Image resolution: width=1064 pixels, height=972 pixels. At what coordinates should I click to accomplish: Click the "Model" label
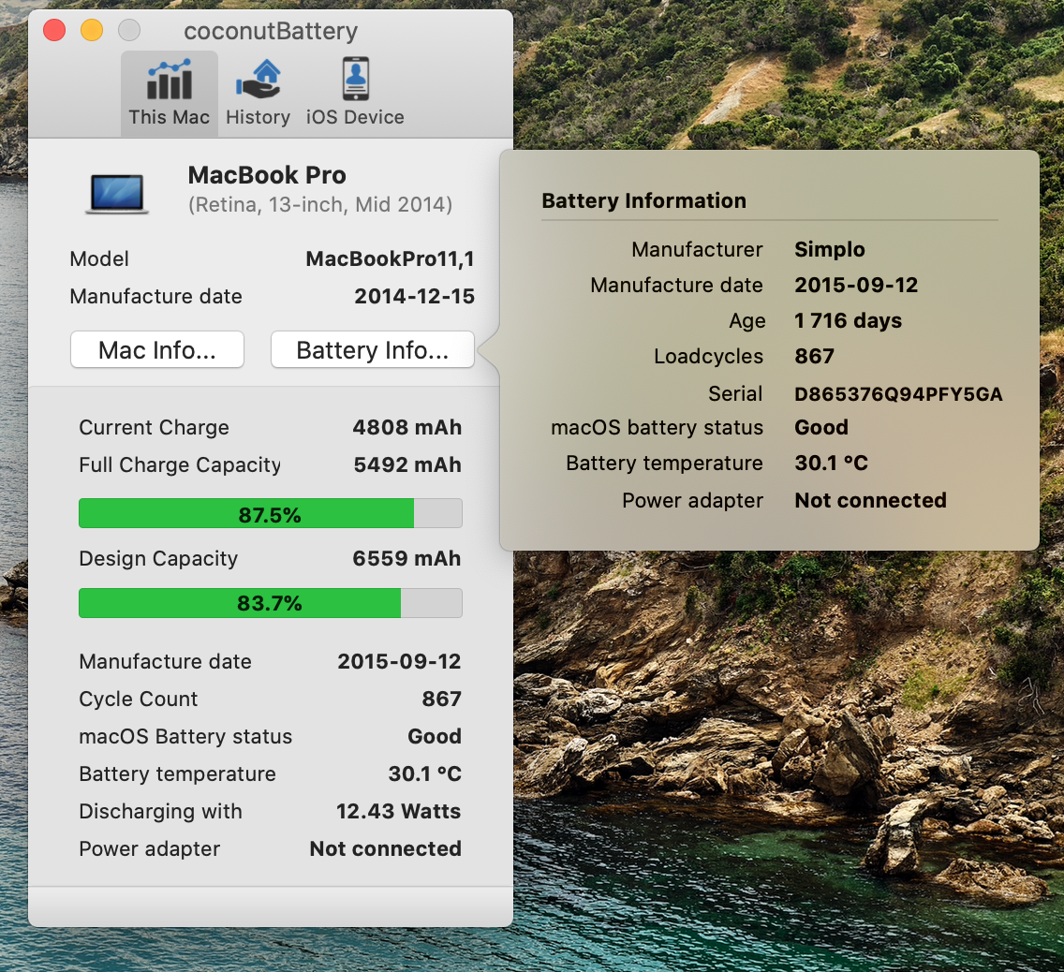click(99, 258)
